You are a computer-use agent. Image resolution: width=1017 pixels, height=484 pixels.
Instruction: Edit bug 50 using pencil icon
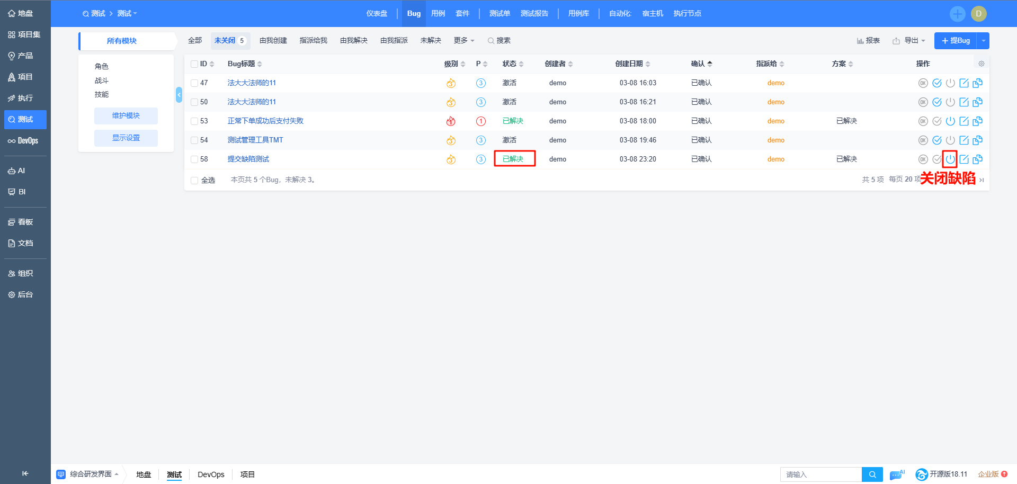(x=964, y=102)
